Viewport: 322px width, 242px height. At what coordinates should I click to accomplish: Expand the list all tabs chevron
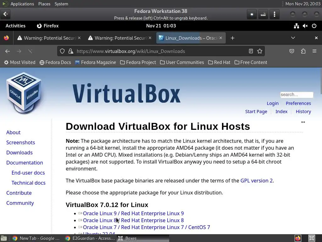click(x=293, y=38)
